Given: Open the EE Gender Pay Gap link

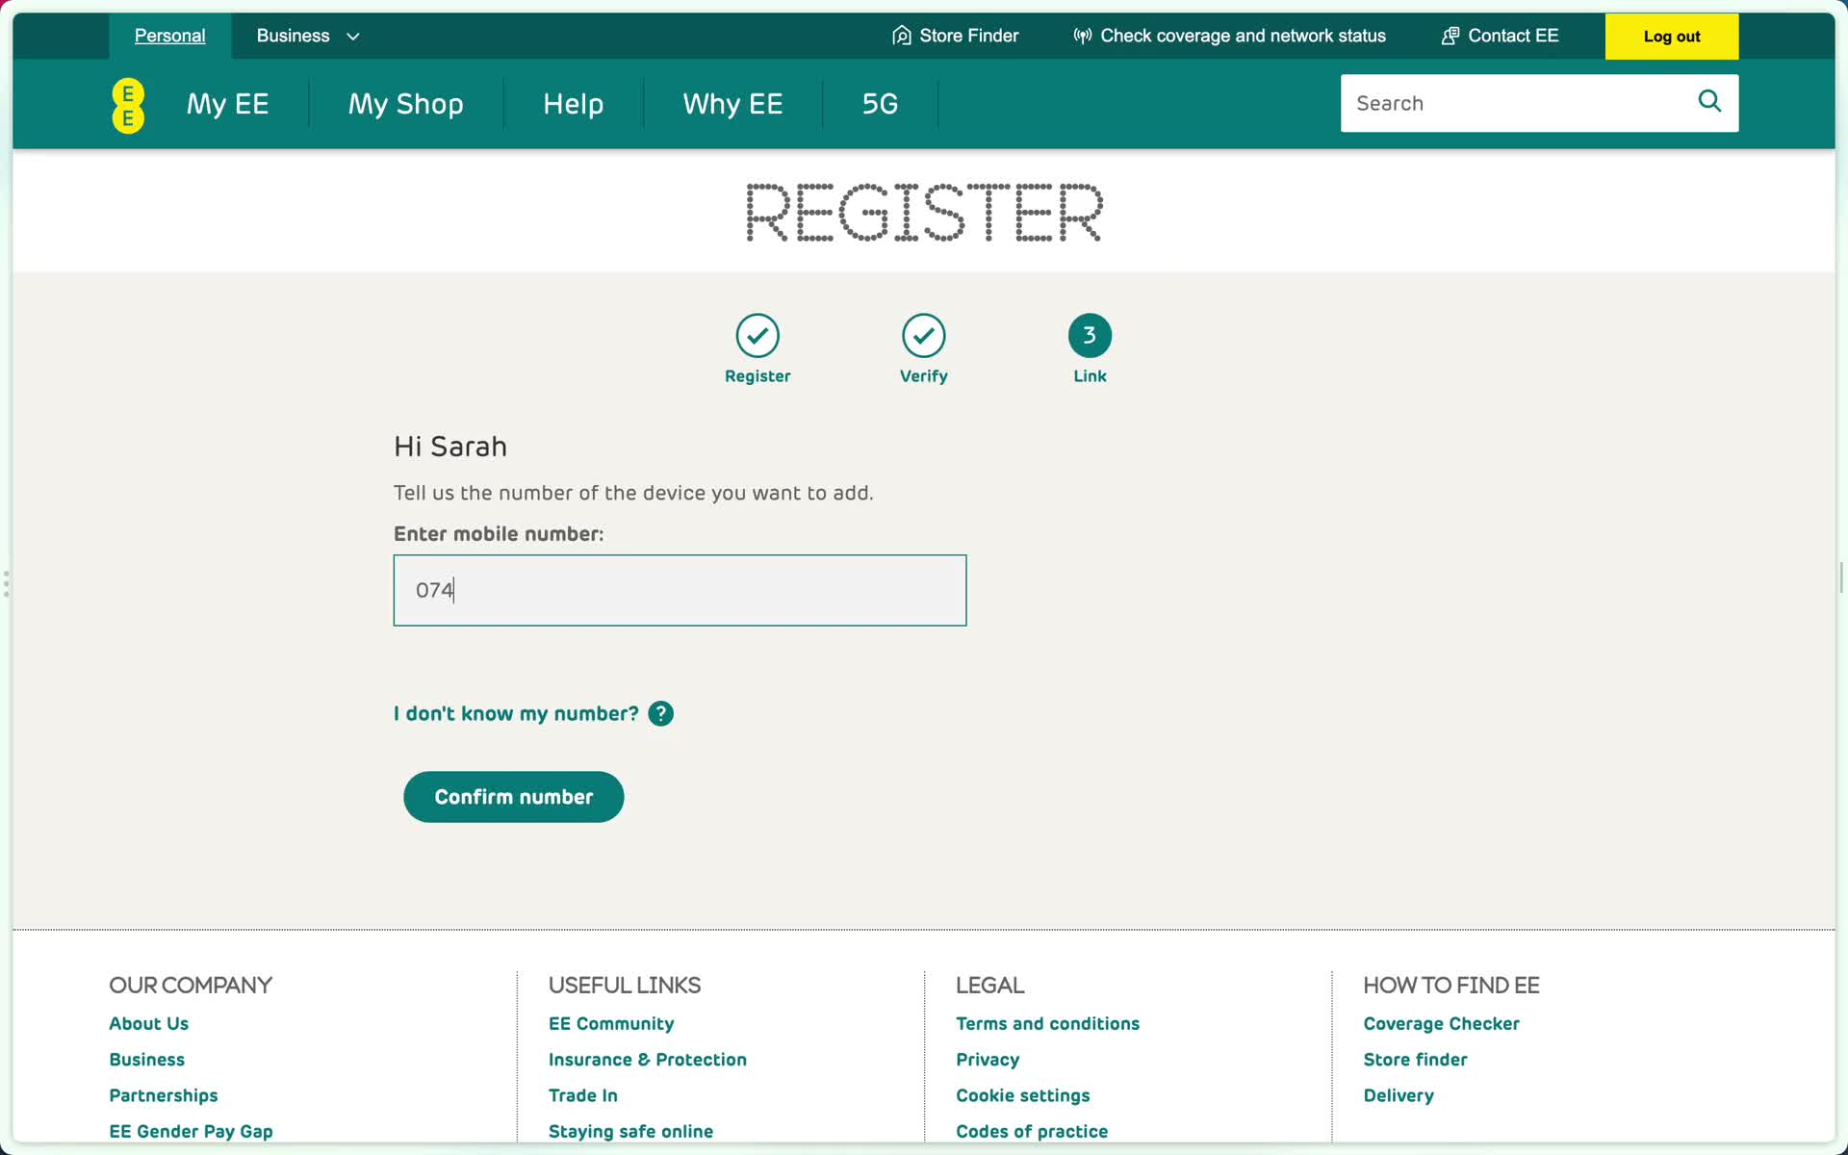Looking at the screenshot, I should coord(191,1131).
